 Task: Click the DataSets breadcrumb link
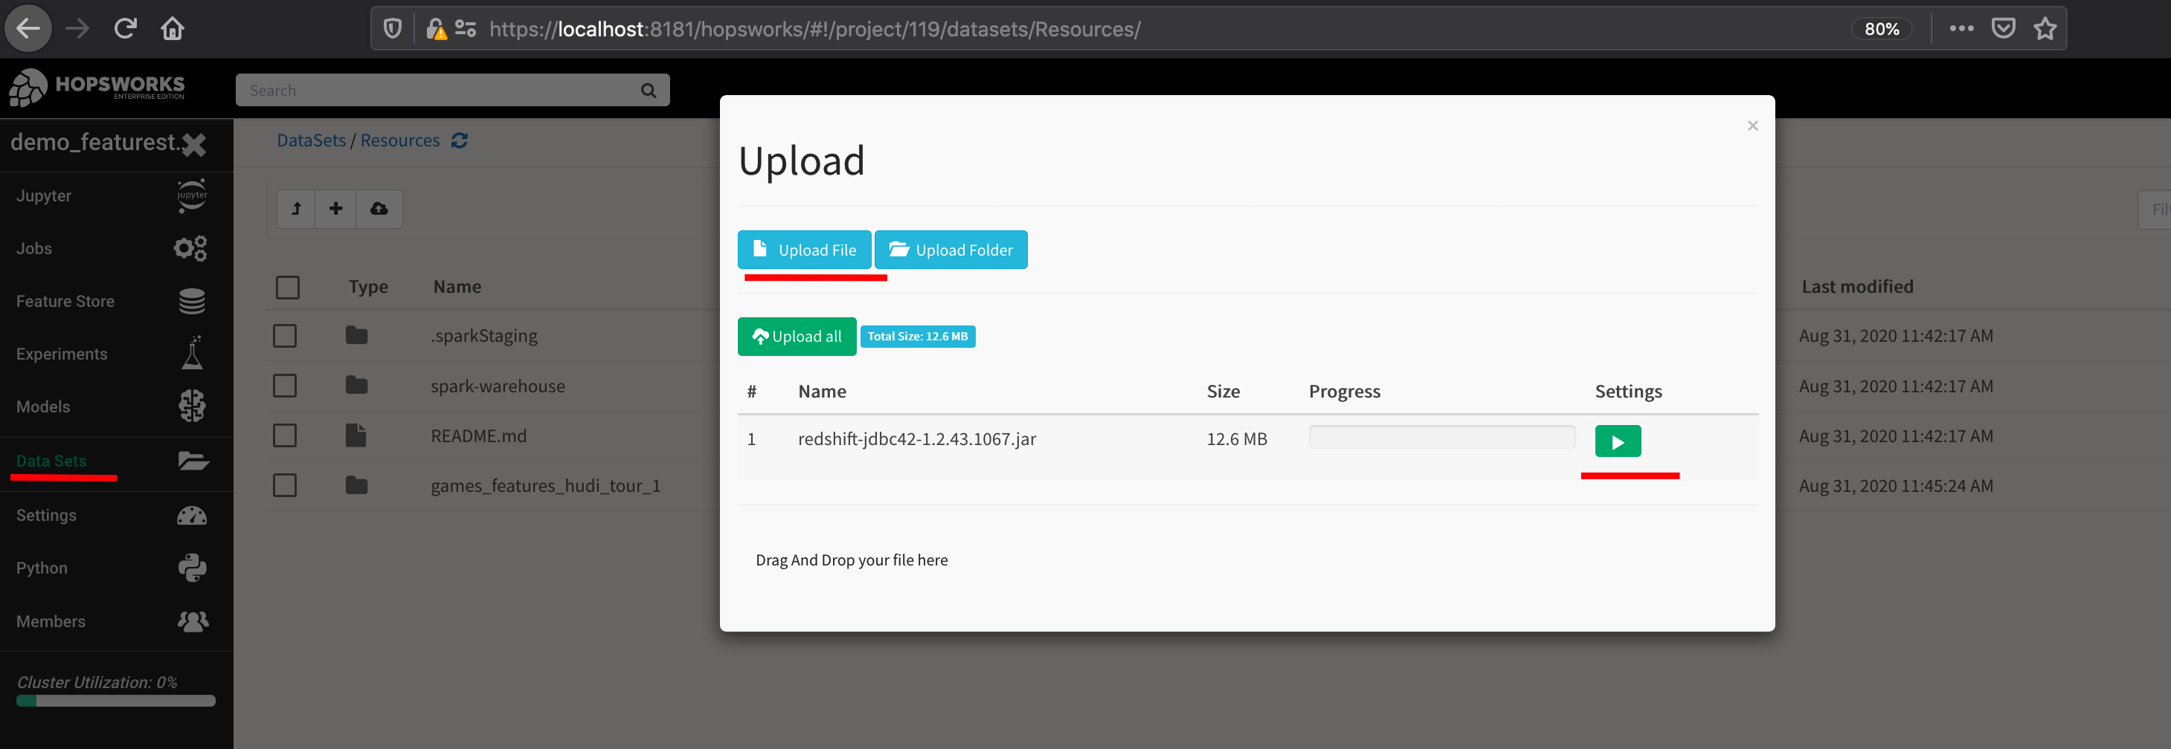click(311, 140)
